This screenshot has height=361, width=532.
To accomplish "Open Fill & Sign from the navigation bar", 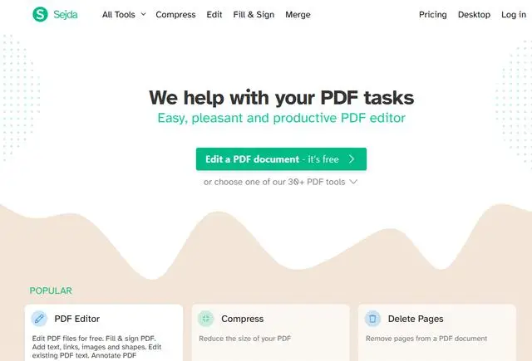I will coord(254,15).
